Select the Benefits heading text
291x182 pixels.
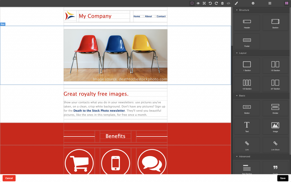pyautogui.click(x=115, y=136)
